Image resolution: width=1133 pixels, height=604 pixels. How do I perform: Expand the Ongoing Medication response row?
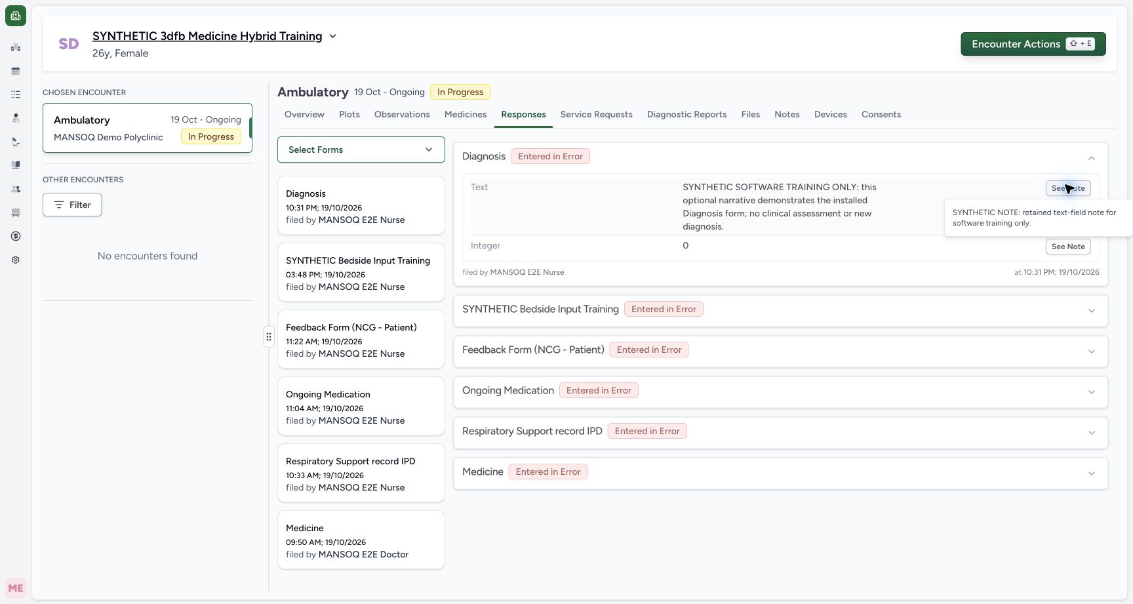pyautogui.click(x=780, y=392)
